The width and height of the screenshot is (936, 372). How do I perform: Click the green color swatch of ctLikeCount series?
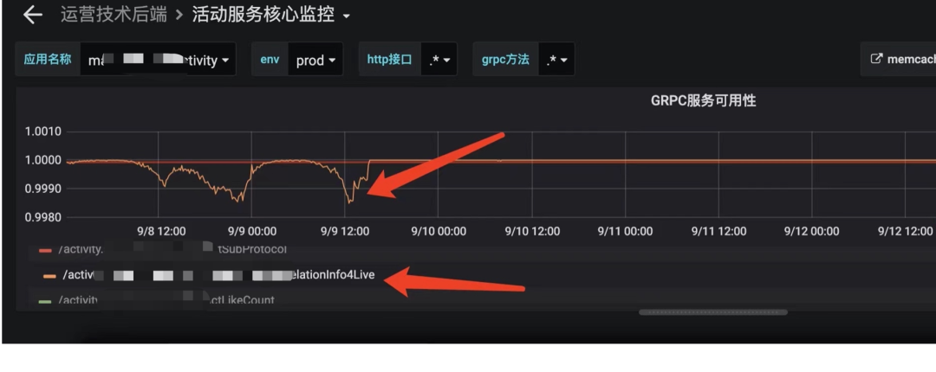[45, 301]
